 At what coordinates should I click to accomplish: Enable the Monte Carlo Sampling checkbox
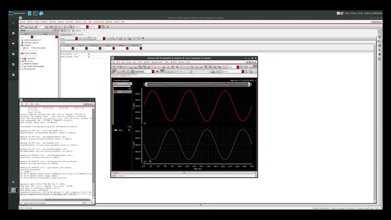coord(23,66)
